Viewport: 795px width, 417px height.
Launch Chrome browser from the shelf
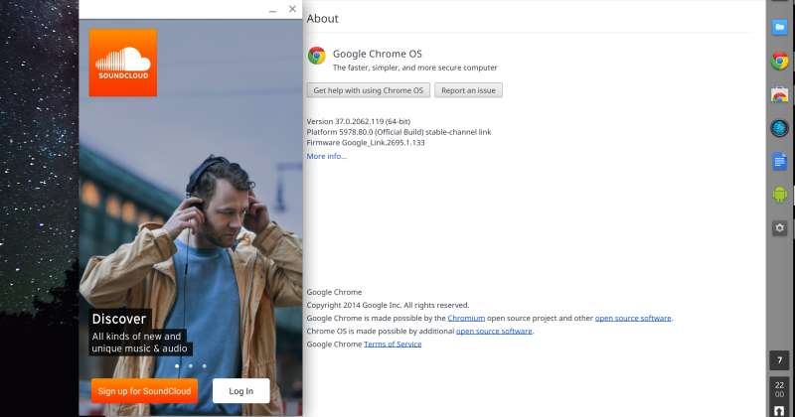(780, 62)
